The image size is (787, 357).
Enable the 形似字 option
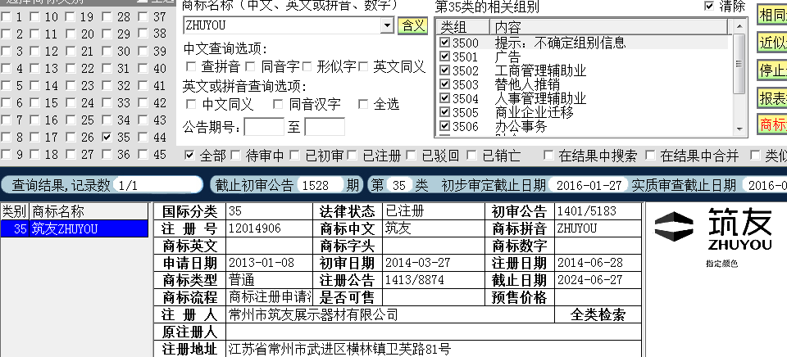pyautogui.click(x=307, y=66)
